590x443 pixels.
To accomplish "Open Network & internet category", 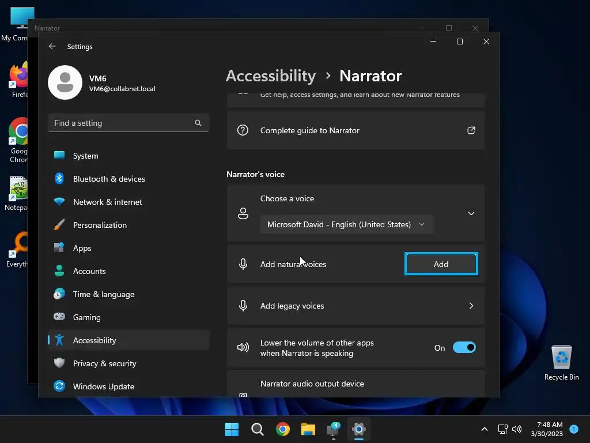I will (x=128, y=201).
